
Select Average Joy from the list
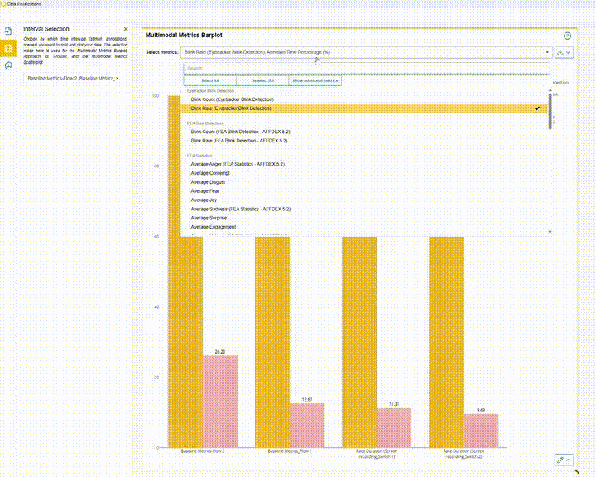pyautogui.click(x=202, y=200)
